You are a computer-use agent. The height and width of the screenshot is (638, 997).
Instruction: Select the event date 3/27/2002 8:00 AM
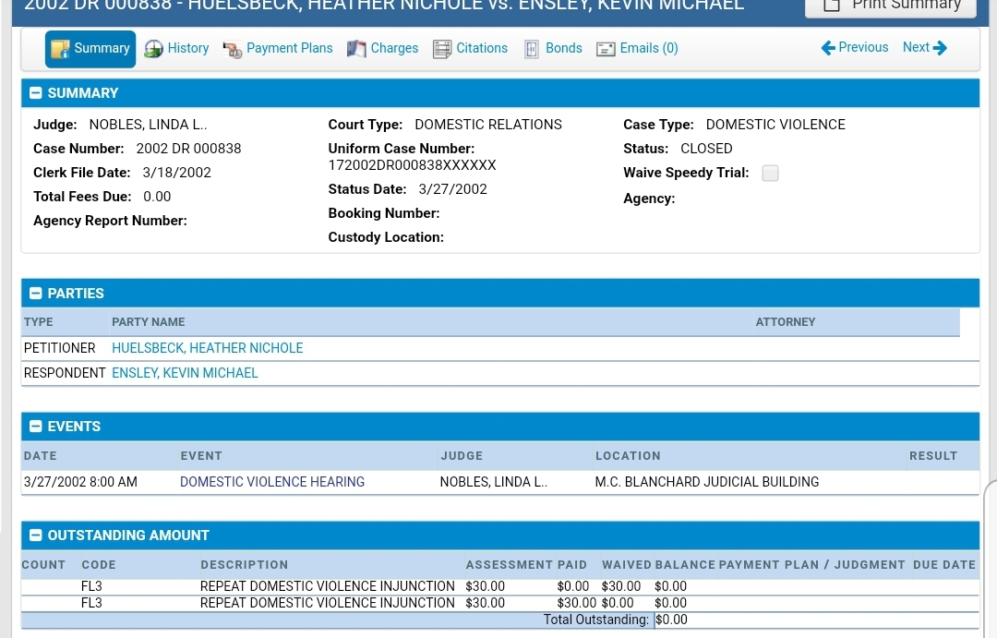[80, 482]
